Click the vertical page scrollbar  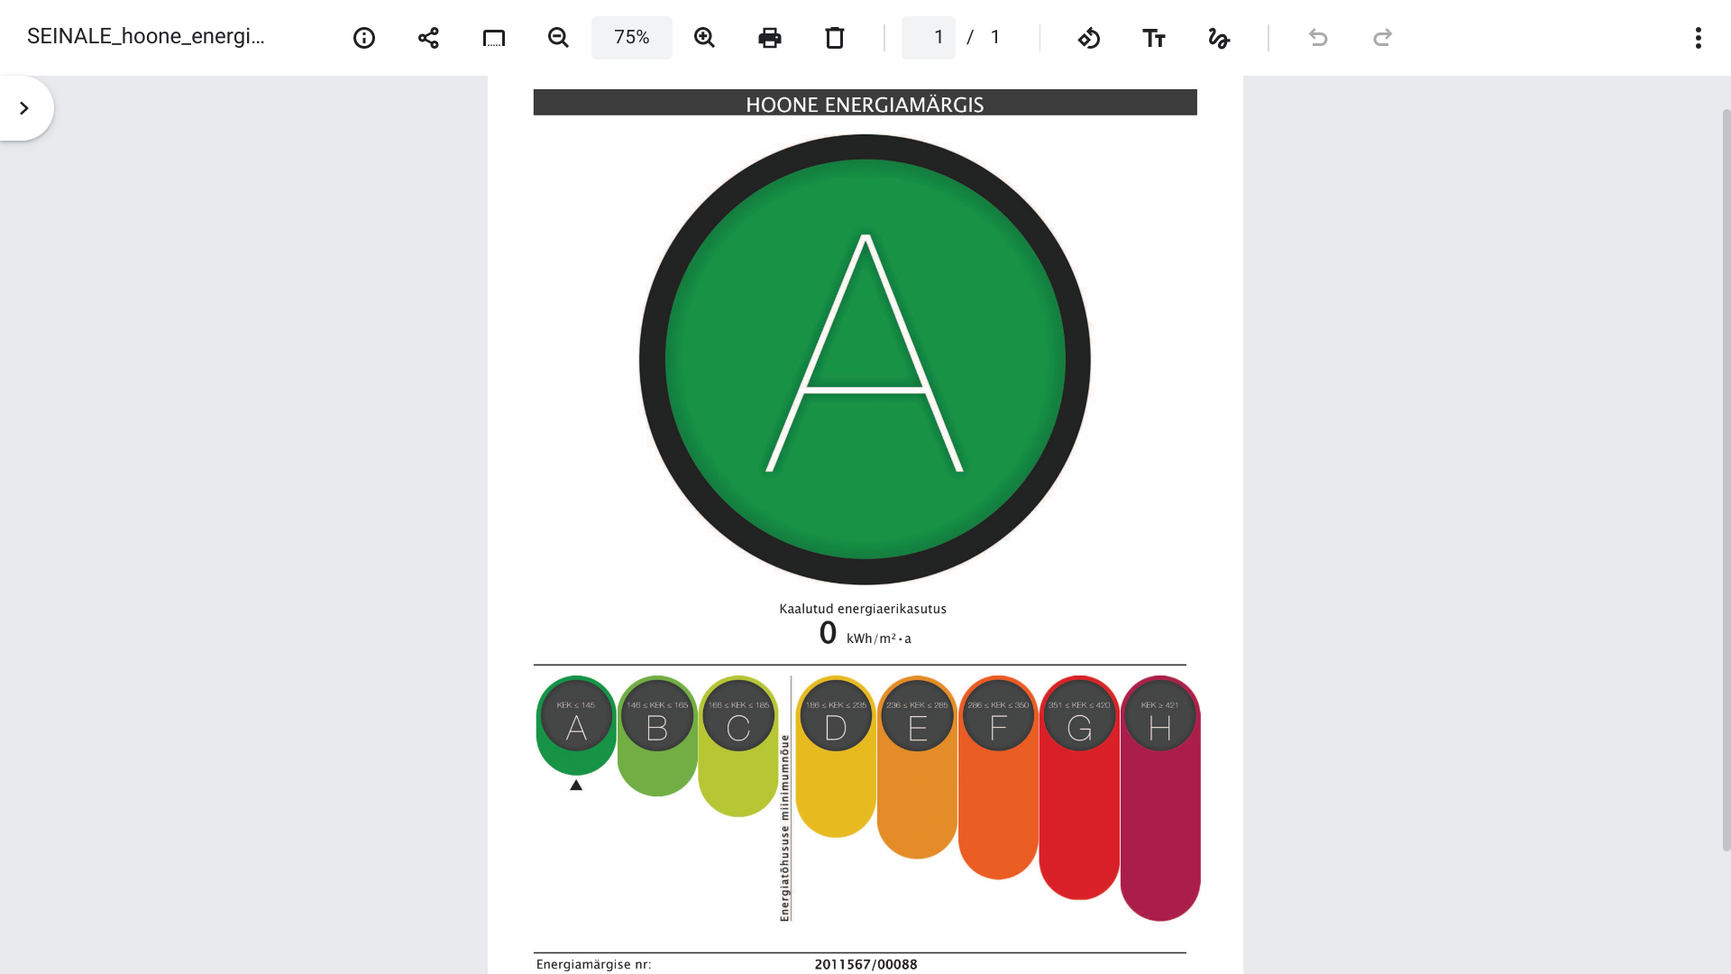(1726, 478)
